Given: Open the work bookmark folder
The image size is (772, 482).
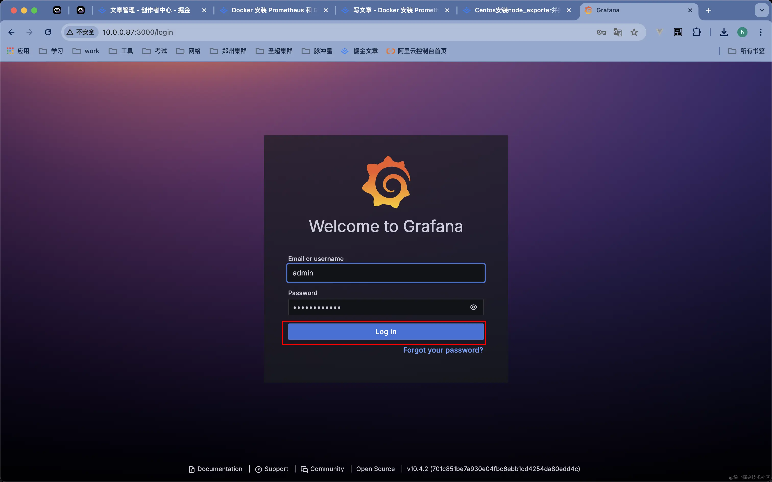Looking at the screenshot, I should 86,51.
